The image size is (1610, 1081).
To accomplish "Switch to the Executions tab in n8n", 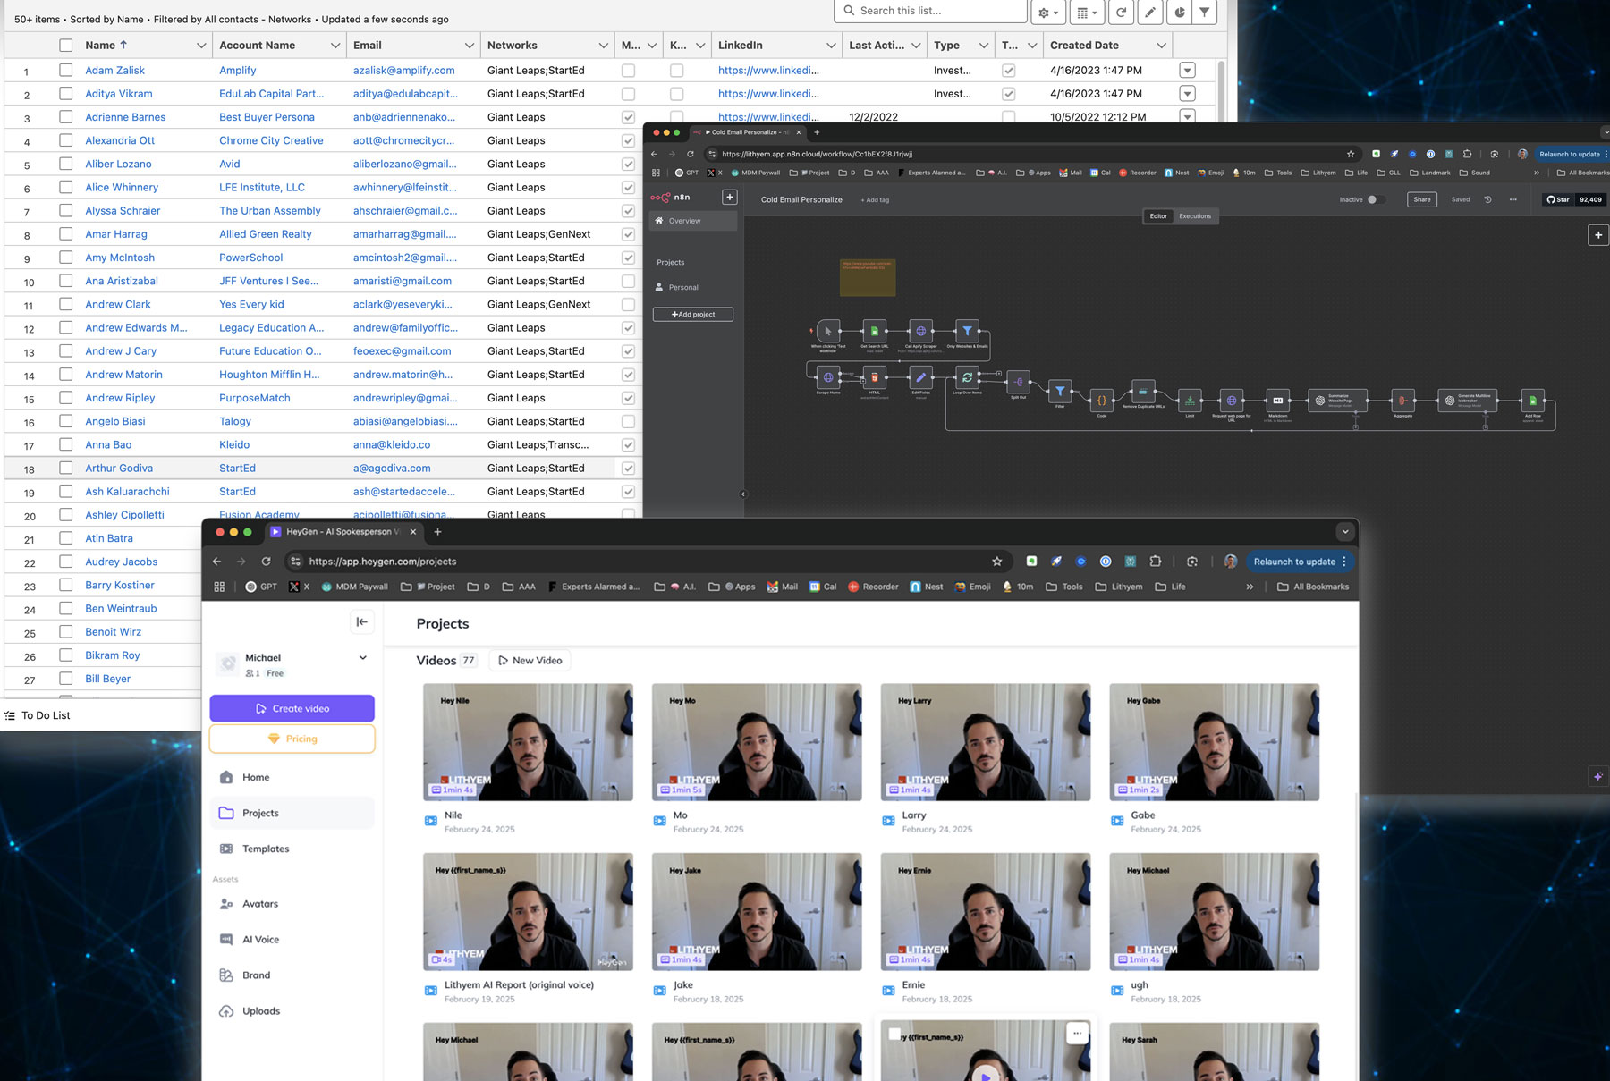I will (x=1194, y=216).
